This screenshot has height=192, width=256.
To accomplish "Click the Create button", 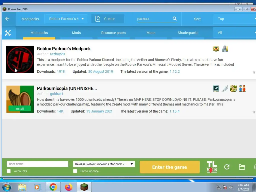I will click(108, 19).
